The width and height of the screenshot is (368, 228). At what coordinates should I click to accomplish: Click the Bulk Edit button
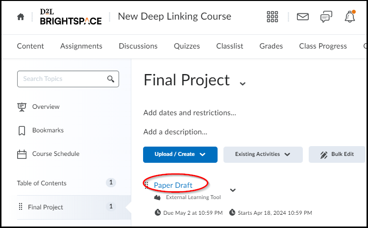[x=337, y=154]
